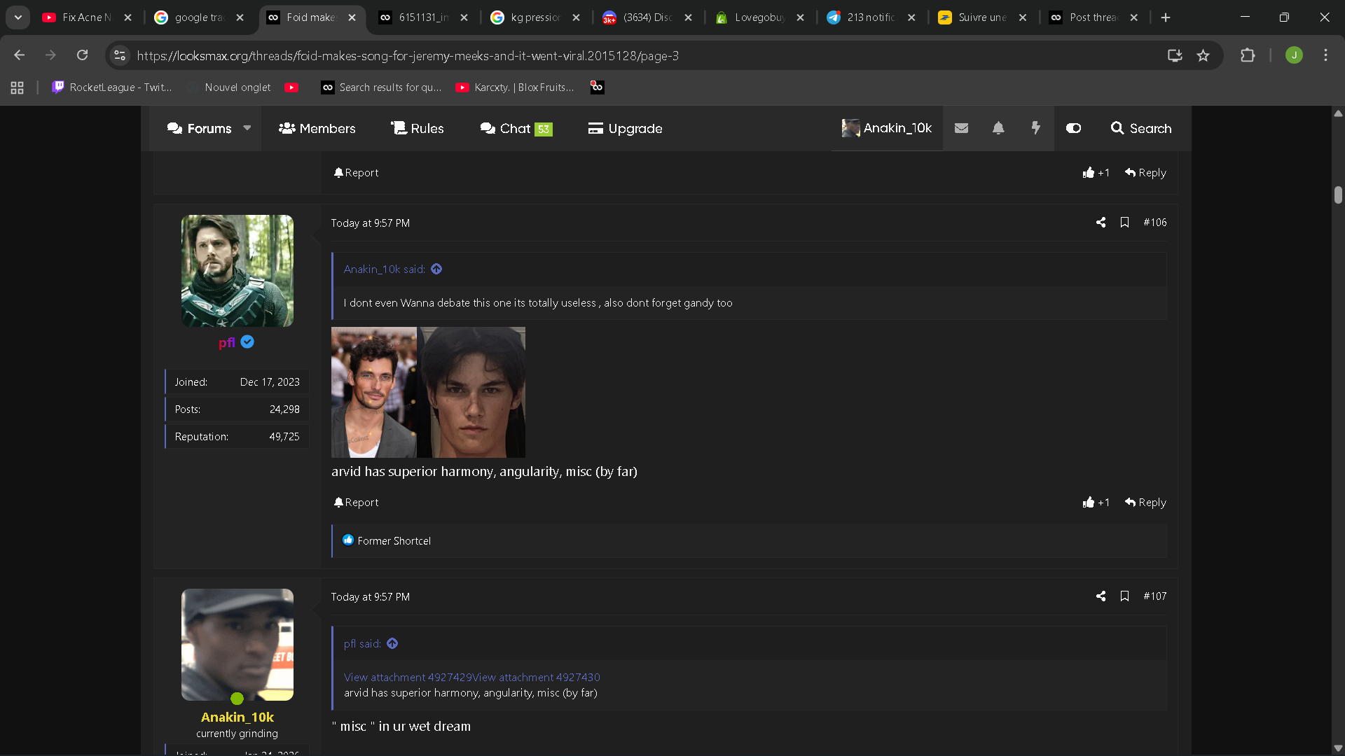
Task: Jump to pfl quoted post arrow
Action: pyautogui.click(x=392, y=644)
